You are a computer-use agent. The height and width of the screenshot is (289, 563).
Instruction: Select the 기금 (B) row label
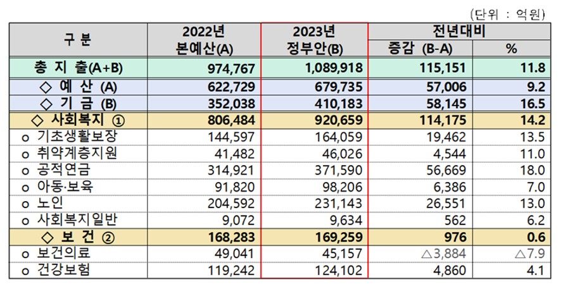(x=77, y=104)
